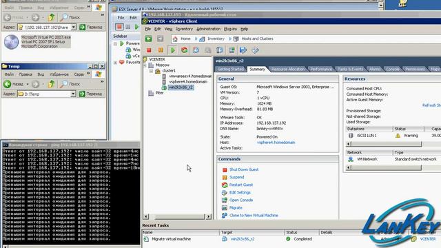Select vmwareesx4.homedomain host in the tree

click(190, 76)
